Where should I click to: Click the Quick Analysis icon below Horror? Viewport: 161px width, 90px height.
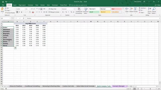[x=15, y=48]
